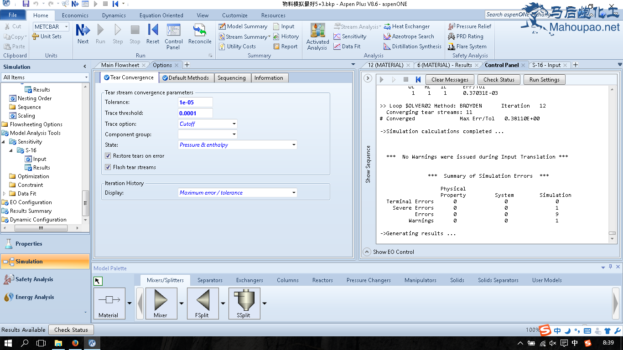Open the S-16 - Input tab
623x350 pixels.
pyautogui.click(x=546, y=65)
